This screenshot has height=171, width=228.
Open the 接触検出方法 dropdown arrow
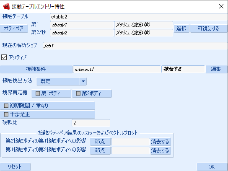83,81
